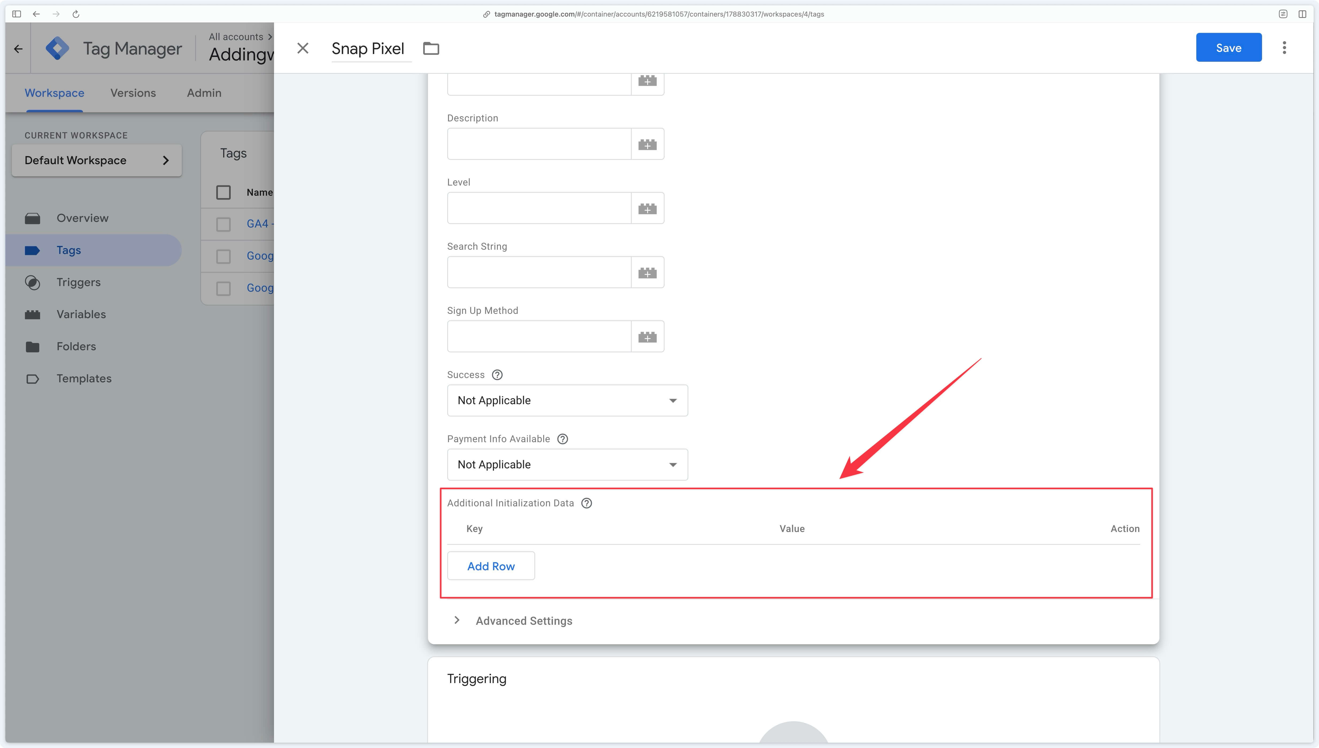This screenshot has width=1319, height=748.
Task: Click the Key column header
Action: click(x=474, y=529)
